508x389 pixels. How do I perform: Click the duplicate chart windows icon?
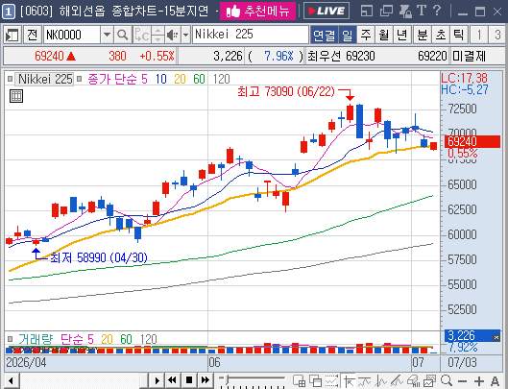(x=315, y=381)
